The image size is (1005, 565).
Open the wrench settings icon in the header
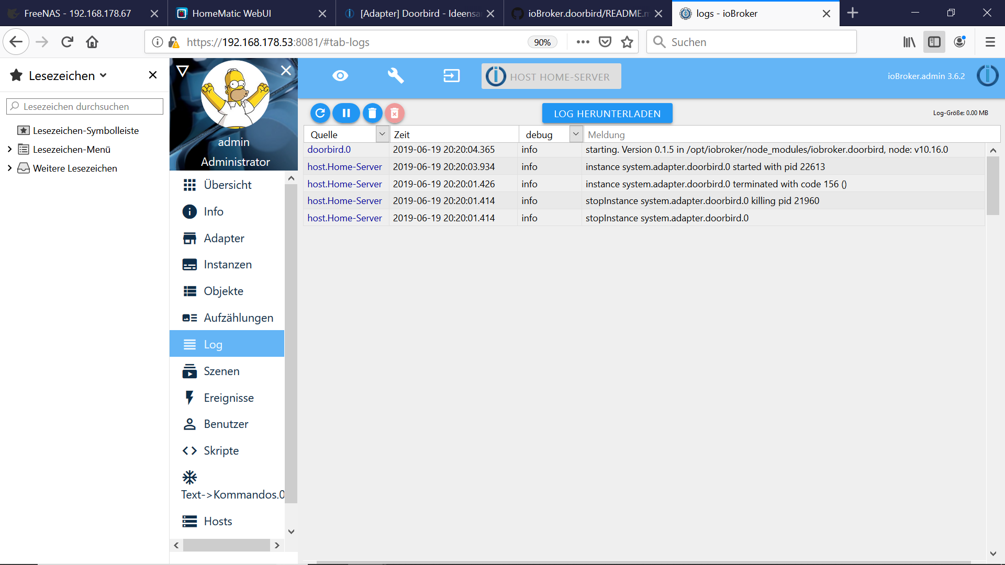(396, 76)
